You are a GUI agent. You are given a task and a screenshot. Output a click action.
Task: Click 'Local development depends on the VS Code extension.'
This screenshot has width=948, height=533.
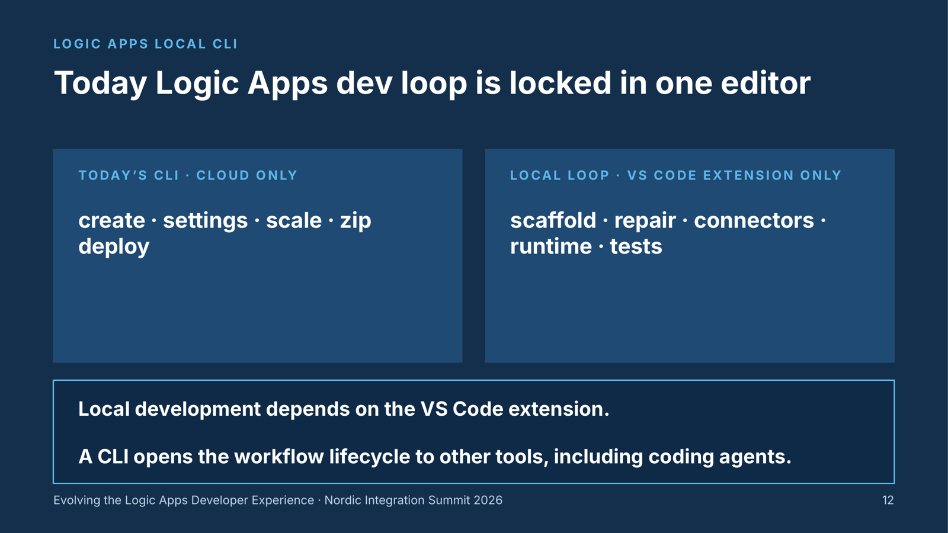(344, 409)
